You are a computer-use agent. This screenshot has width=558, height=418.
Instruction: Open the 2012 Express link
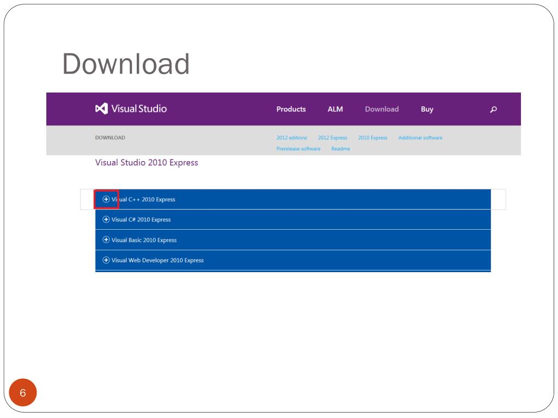click(x=333, y=138)
